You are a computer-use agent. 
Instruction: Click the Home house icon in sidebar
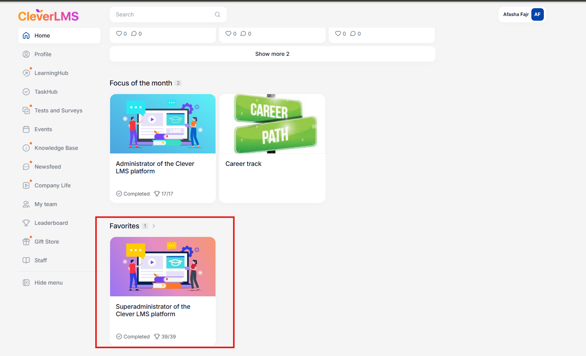26,36
